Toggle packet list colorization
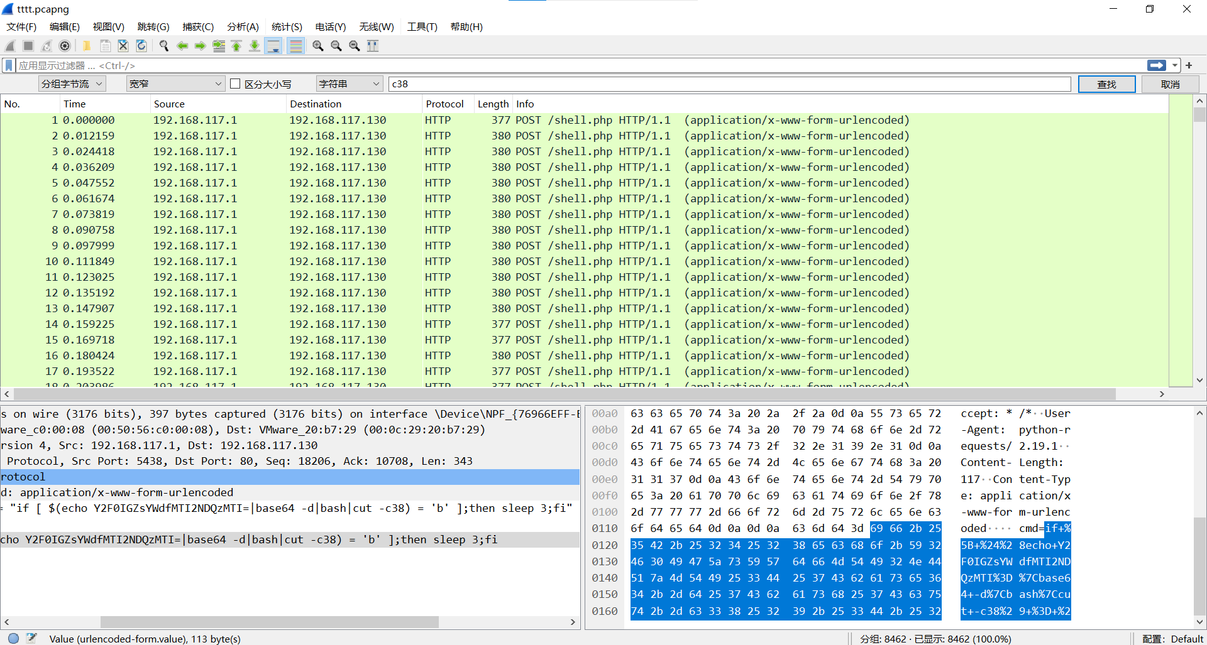This screenshot has height=645, width=1207. click(x=295, y=46)
